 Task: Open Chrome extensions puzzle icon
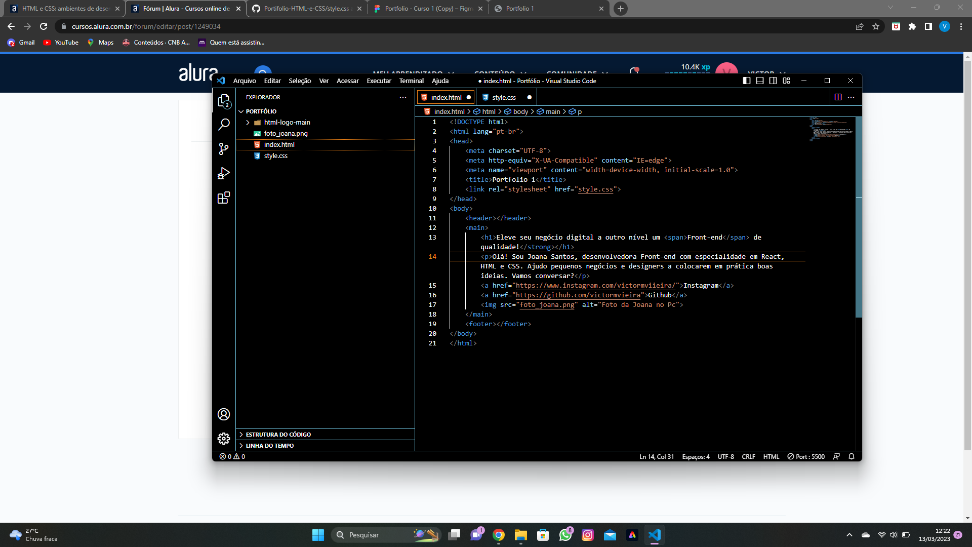point(912,26)
